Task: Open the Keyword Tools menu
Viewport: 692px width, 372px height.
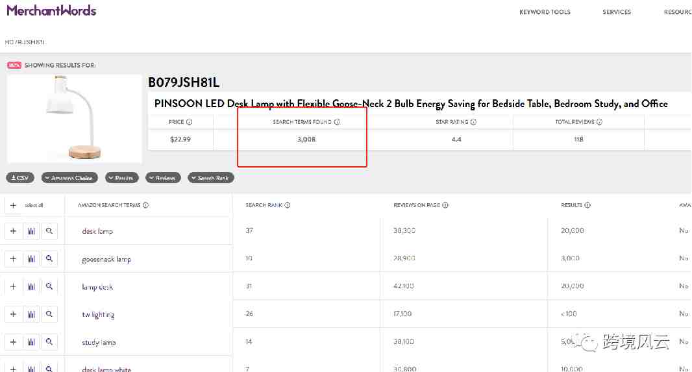Action: (x=545, y=12)
